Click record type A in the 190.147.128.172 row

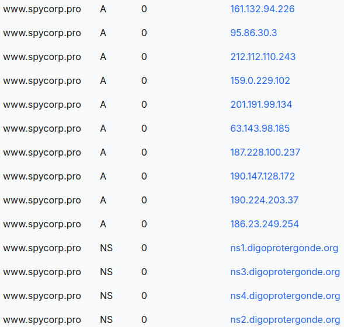point(103,176)
